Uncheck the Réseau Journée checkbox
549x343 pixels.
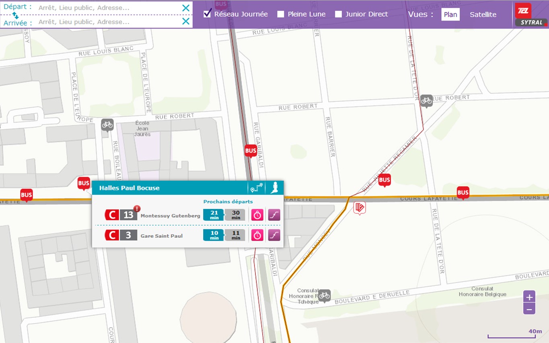207,14
